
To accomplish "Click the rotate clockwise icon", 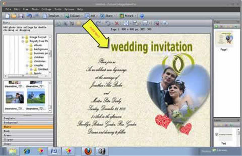I will coord(98,23).
